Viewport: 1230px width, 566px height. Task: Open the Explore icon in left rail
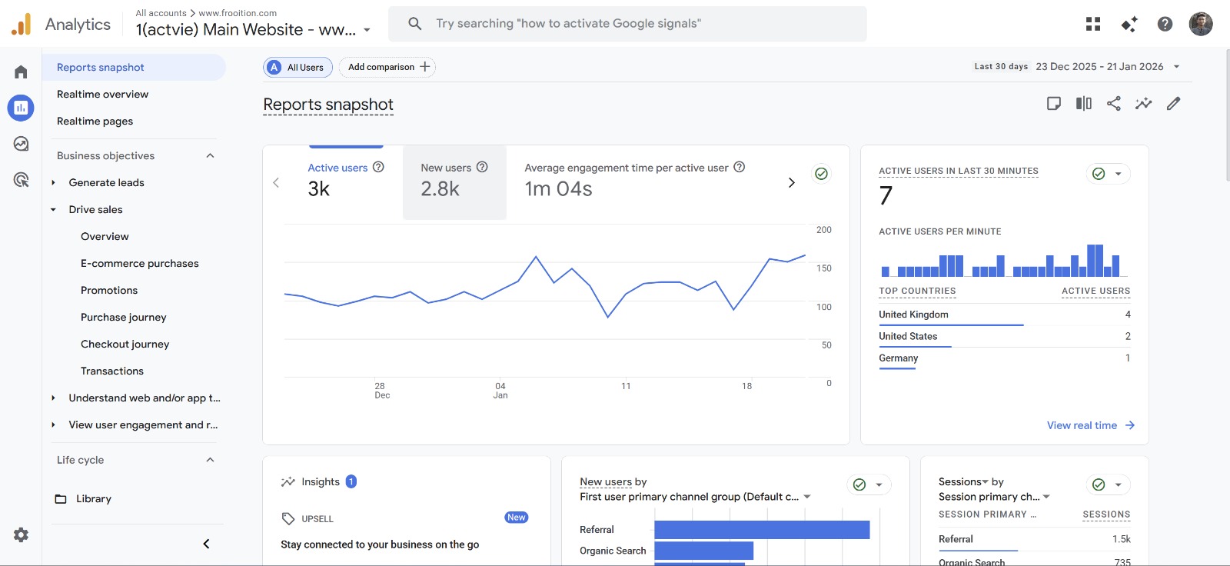point(21,144)
